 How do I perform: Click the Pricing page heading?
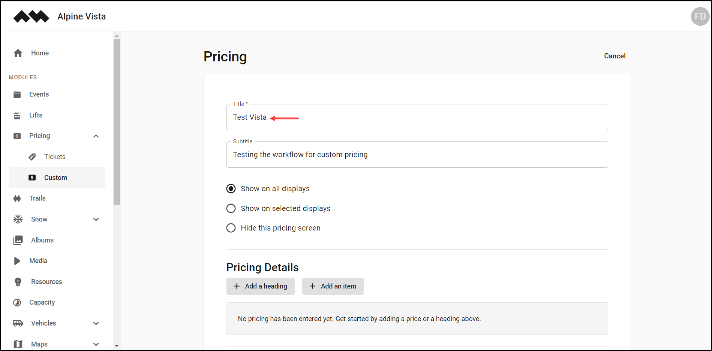coord(225,57)
